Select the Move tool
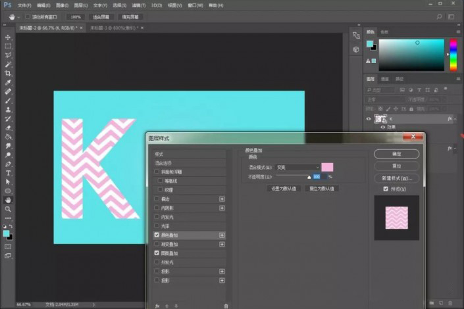This screenshot has width=464, height=309. click(8, 37)
